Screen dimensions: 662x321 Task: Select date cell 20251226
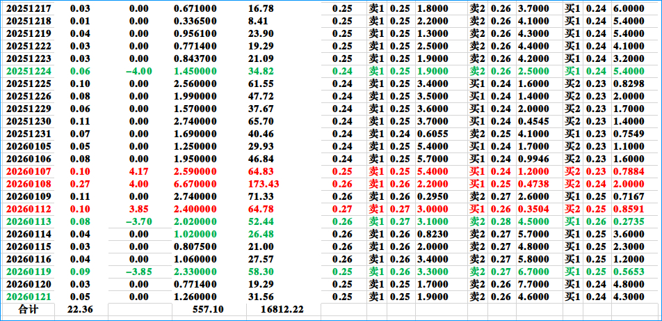click(x=27, y=96)
